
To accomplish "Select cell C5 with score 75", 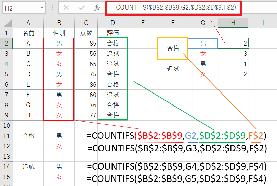I will coord(86,74).
